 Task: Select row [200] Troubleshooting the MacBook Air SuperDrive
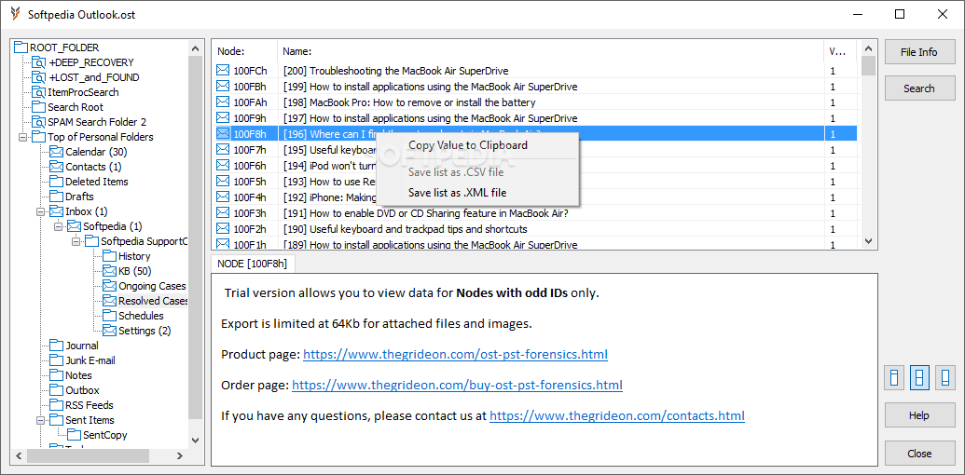coord(535,71)
